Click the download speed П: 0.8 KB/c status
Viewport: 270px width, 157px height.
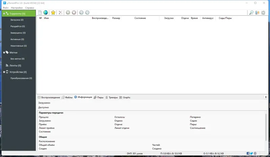click(171, 153)
